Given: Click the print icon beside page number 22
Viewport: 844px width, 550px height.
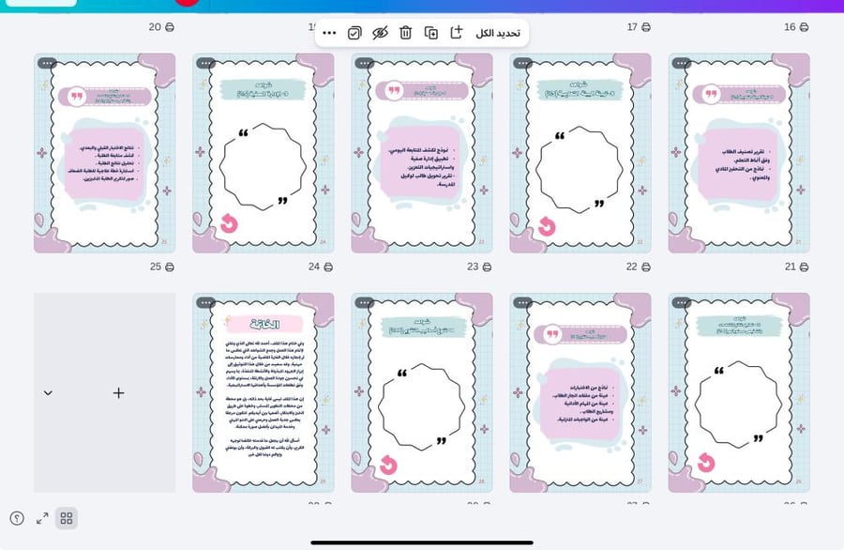Looking at the screenshot, I should pyautogui.click(x=646, y=267).
